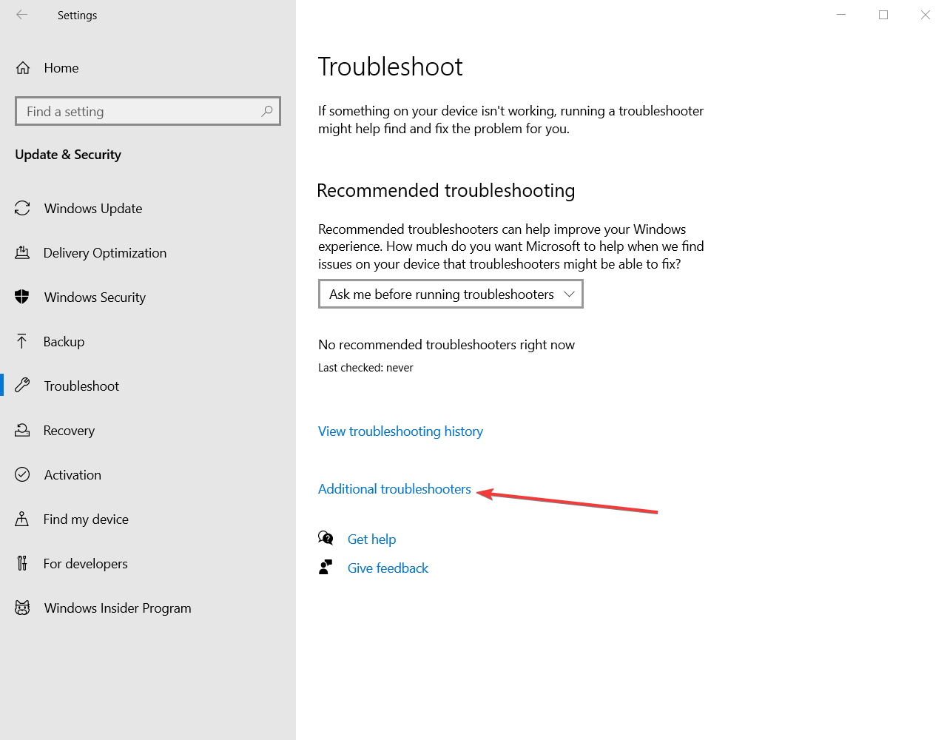Close the Settings window
Image resolution: width=947 pixels, height=740 pixels.
926,15
